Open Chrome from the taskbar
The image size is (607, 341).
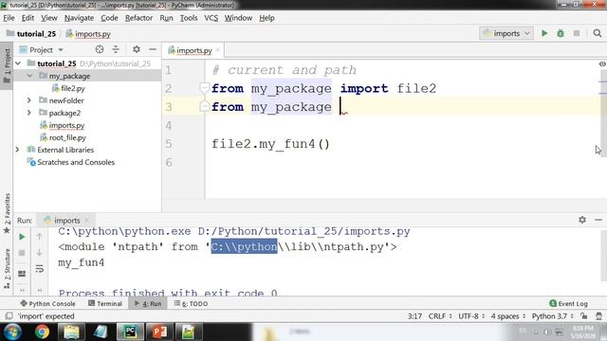coord(42,332)
